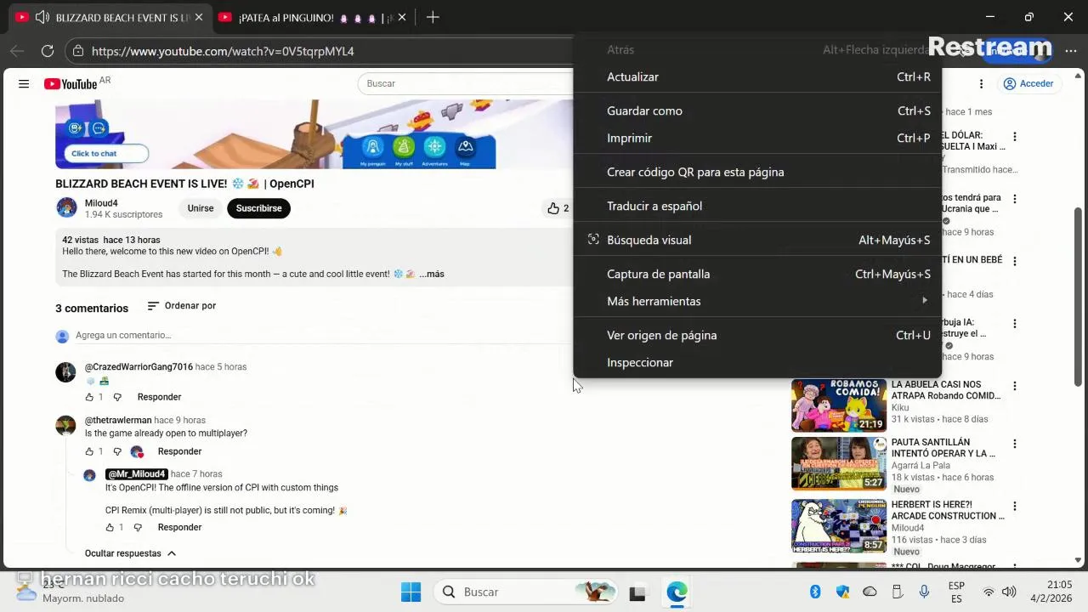Open LA ABUELA CASI NOS ATRAPA thumbnail

pyautogui.click(x=839, y=405)
